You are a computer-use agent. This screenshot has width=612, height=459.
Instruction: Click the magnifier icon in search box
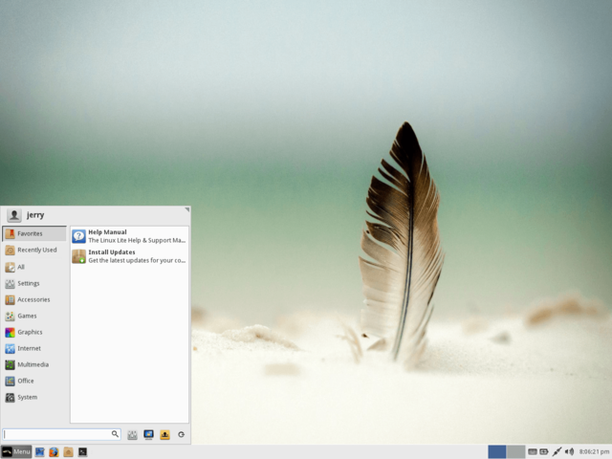[115, 434]
